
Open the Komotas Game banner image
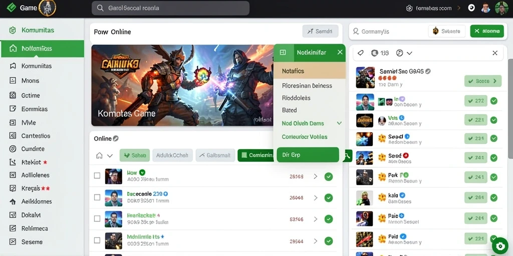(182, 85)
